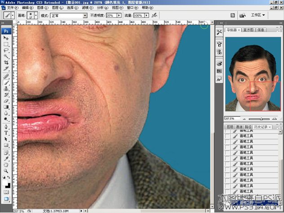Open the tool preset picker dropdown
Screen dimensions: 284x213
coord(13,16)
